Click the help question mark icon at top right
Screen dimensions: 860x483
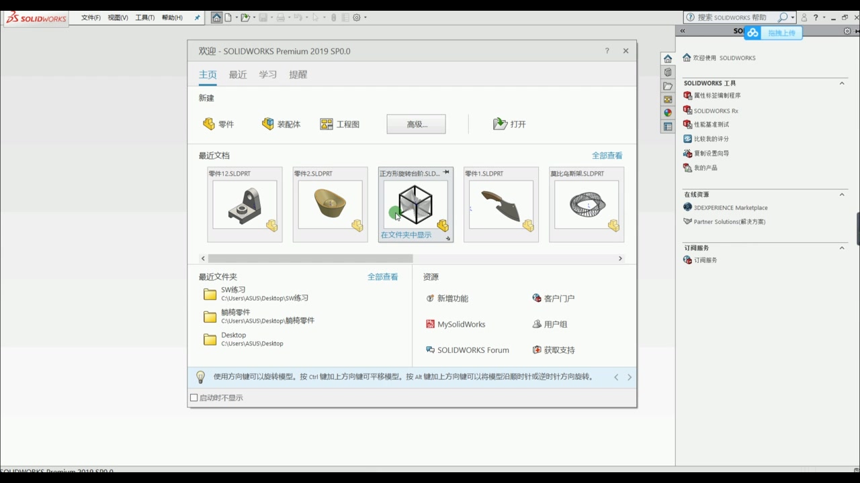(816, 17)
